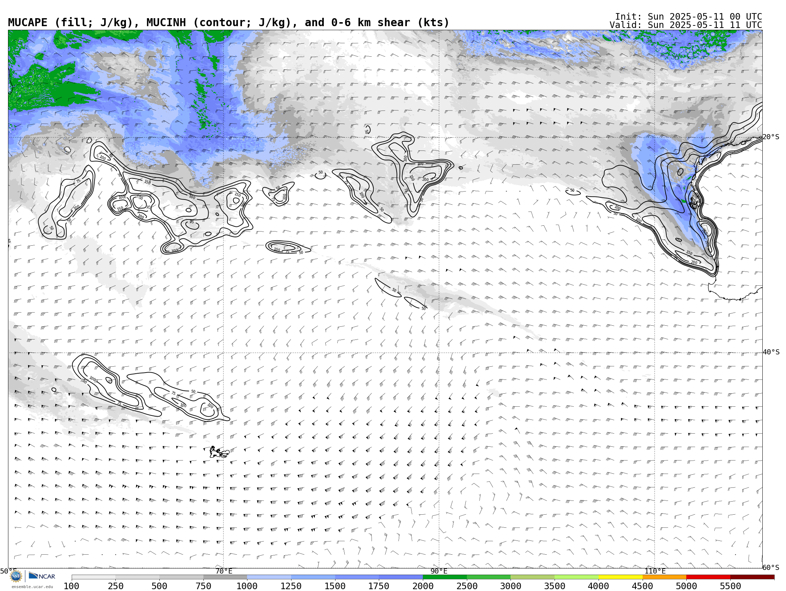Click the colorbar label 500
This screenshot has height=591, width=786.
click(x=159, y=586)
